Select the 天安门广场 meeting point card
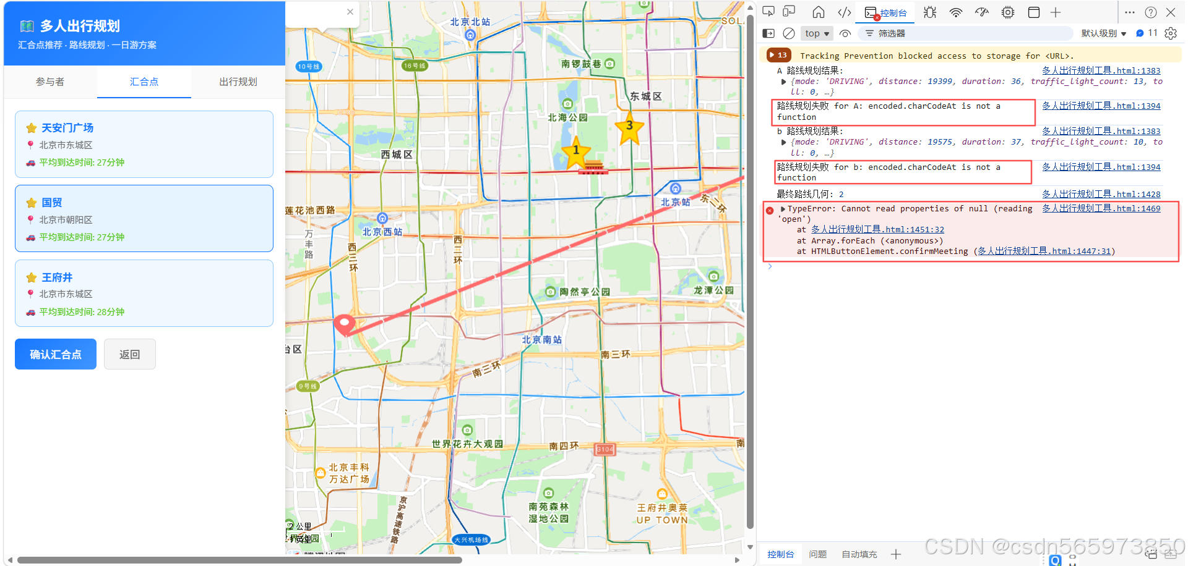 pos(144,144)
